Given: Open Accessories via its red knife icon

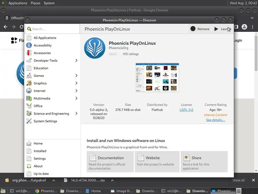Looking at the screenshot, I should (29, 53).
